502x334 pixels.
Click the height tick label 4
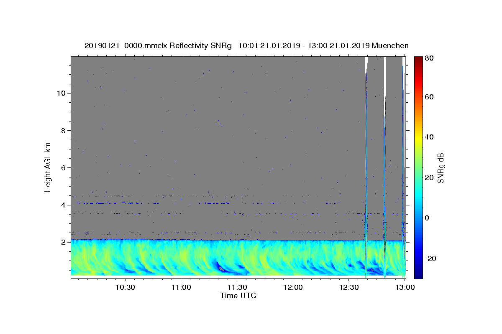64,205
